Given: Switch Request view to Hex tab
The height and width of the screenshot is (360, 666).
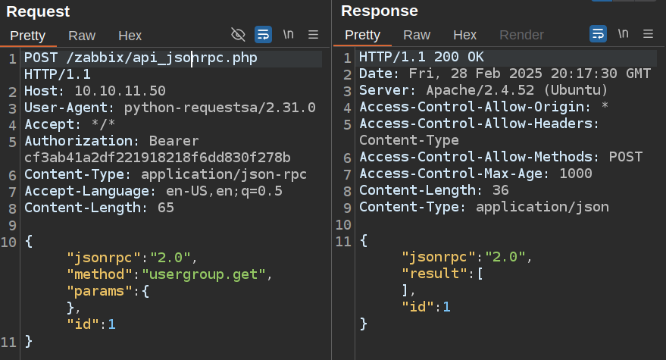Looking at the screenshot, I should [130, 36].
